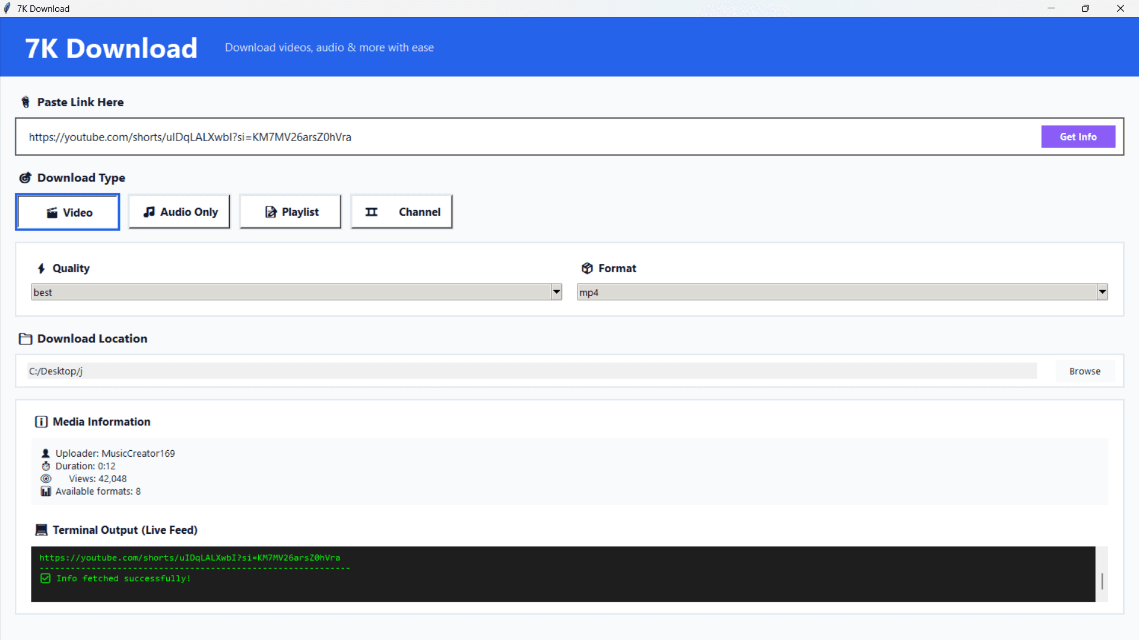Click the Available formats: 8 text
Viewport: 1139px width, 640px height.
click(98, 491)
